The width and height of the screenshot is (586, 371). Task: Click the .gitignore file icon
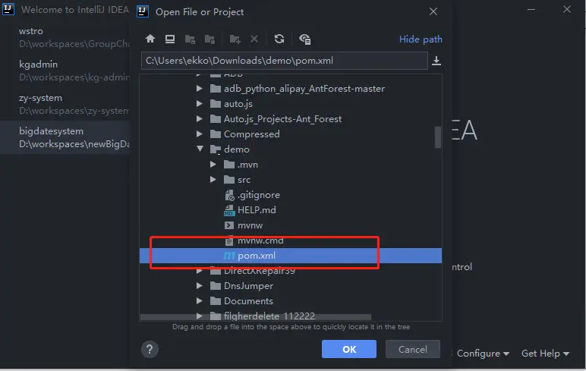pos(229,195)
